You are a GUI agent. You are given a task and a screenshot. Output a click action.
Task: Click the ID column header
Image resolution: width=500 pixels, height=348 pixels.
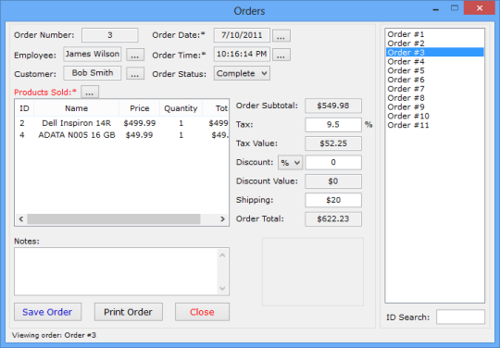click(x=25, y=108)
